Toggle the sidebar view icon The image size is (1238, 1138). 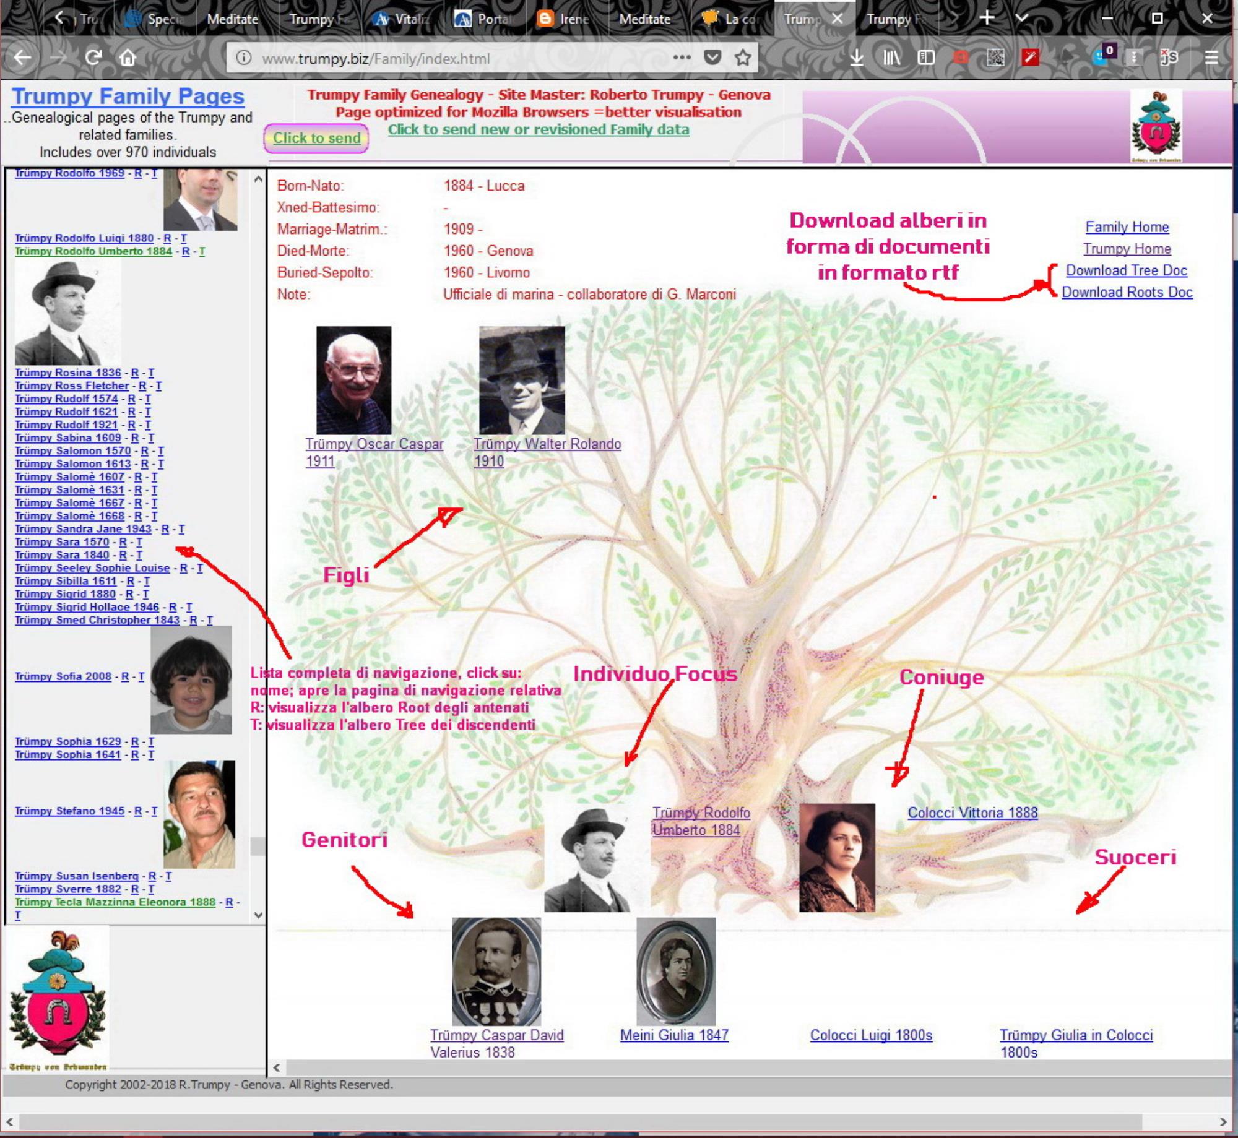(x=926, y=58)
